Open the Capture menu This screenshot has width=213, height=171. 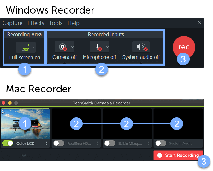tap(13, 23)
